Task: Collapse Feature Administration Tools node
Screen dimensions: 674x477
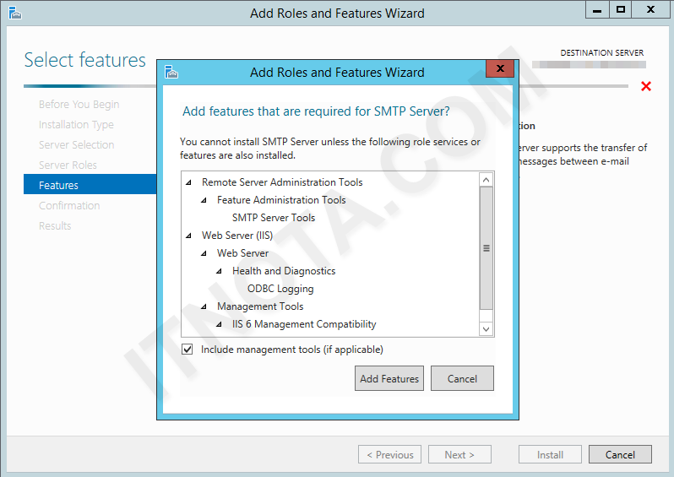Action: tap(204, 200)
